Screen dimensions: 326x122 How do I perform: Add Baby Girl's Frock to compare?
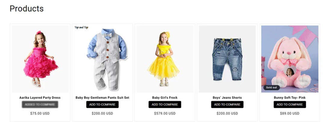[165, 105]
